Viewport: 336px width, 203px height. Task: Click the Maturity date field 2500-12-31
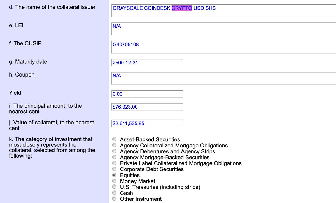(x=147, y=63)
